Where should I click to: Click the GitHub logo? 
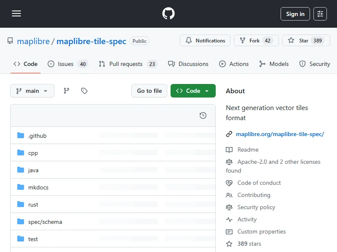[x=168, y=14]
